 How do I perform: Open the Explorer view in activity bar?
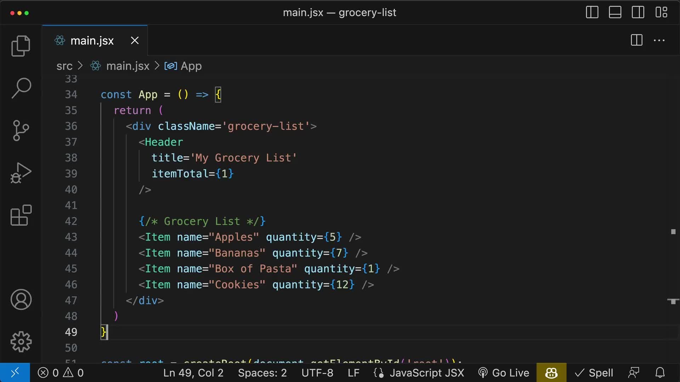pos(21,46)
